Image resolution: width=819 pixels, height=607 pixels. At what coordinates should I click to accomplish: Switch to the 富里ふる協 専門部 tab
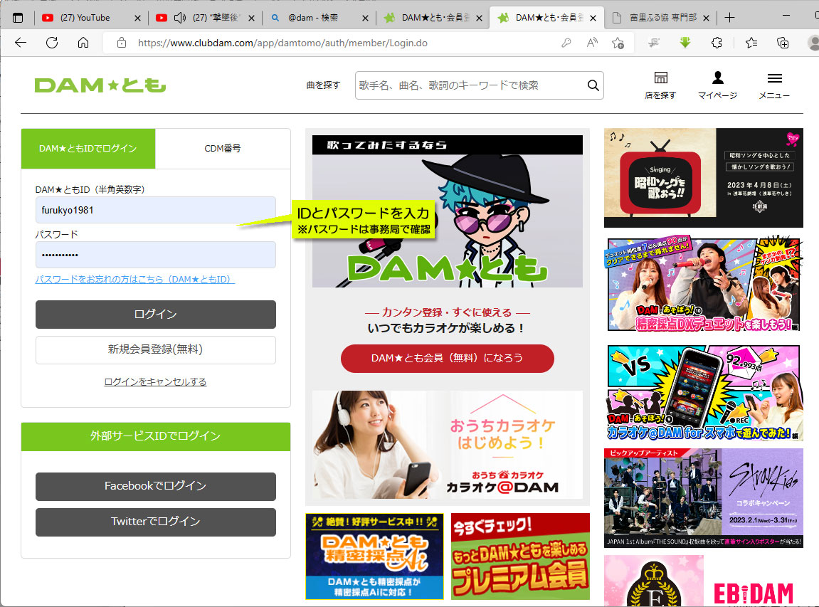(663, 18)
